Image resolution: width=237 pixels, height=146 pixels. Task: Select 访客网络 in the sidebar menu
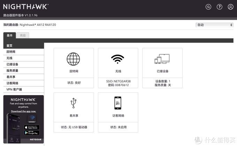point(24,83)
